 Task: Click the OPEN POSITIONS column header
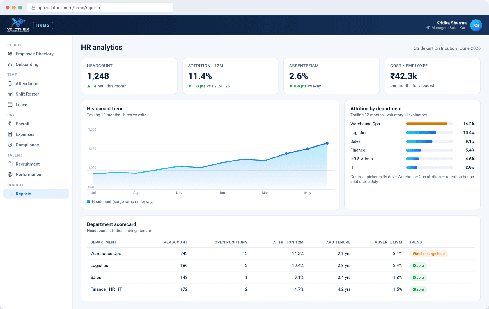pos(231,242)
